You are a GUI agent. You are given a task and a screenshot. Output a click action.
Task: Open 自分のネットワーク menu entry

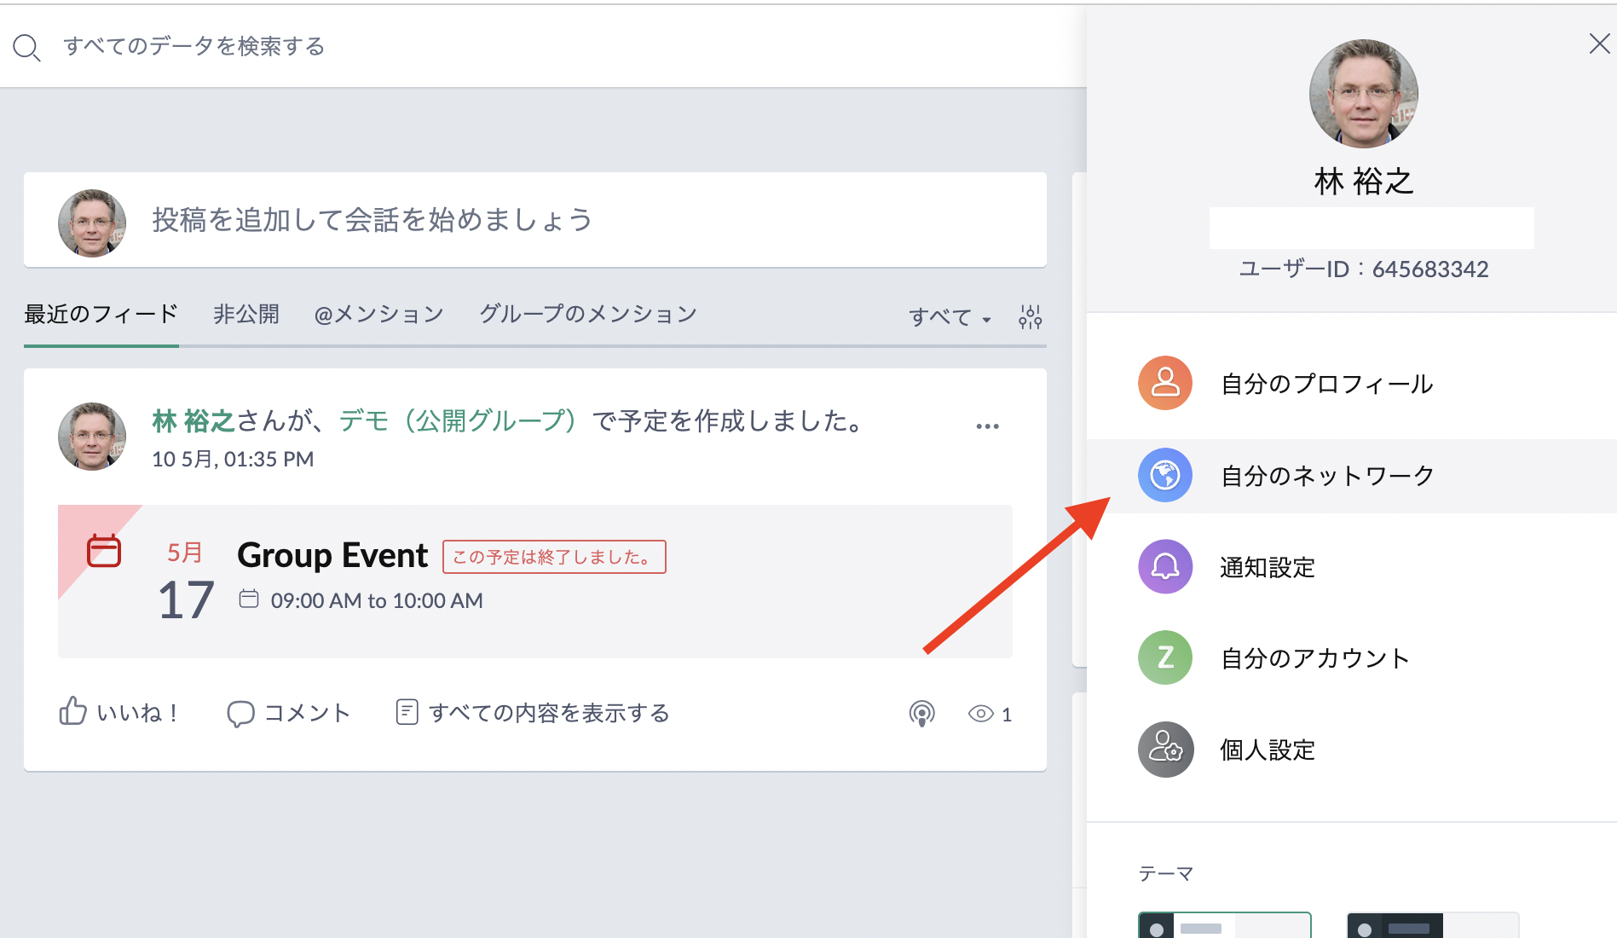[1326, 476]
